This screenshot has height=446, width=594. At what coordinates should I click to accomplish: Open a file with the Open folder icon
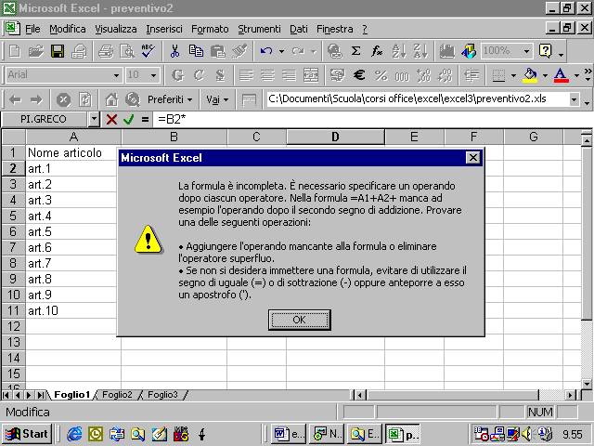click(x=36, y=51)
